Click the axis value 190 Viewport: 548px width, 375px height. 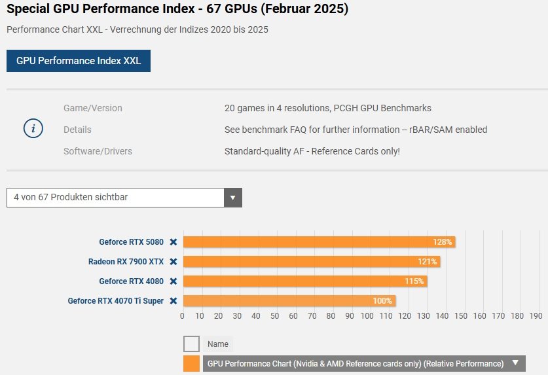click(x=536, y=316)
